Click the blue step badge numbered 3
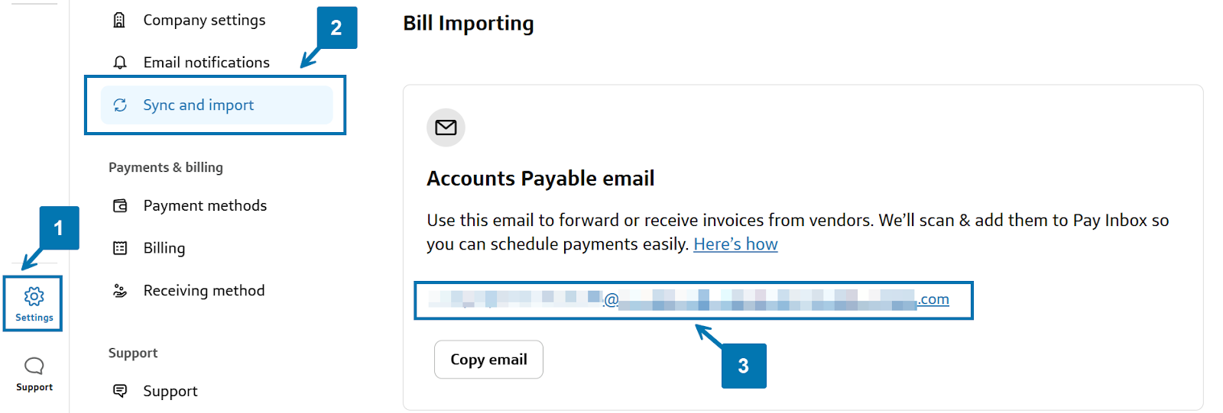 pyautogui.click(x=744, y=366)
